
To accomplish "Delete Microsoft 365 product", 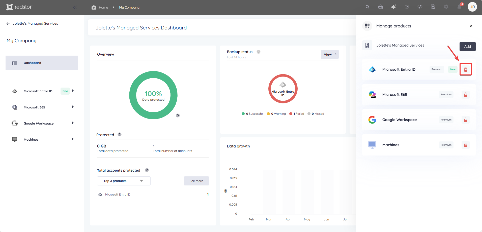I will click(466, 95).
